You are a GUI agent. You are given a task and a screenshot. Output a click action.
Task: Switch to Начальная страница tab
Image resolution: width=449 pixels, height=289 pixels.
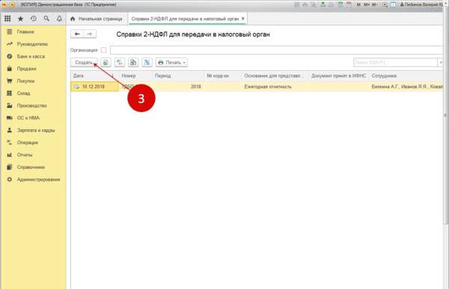pos(97,19)
